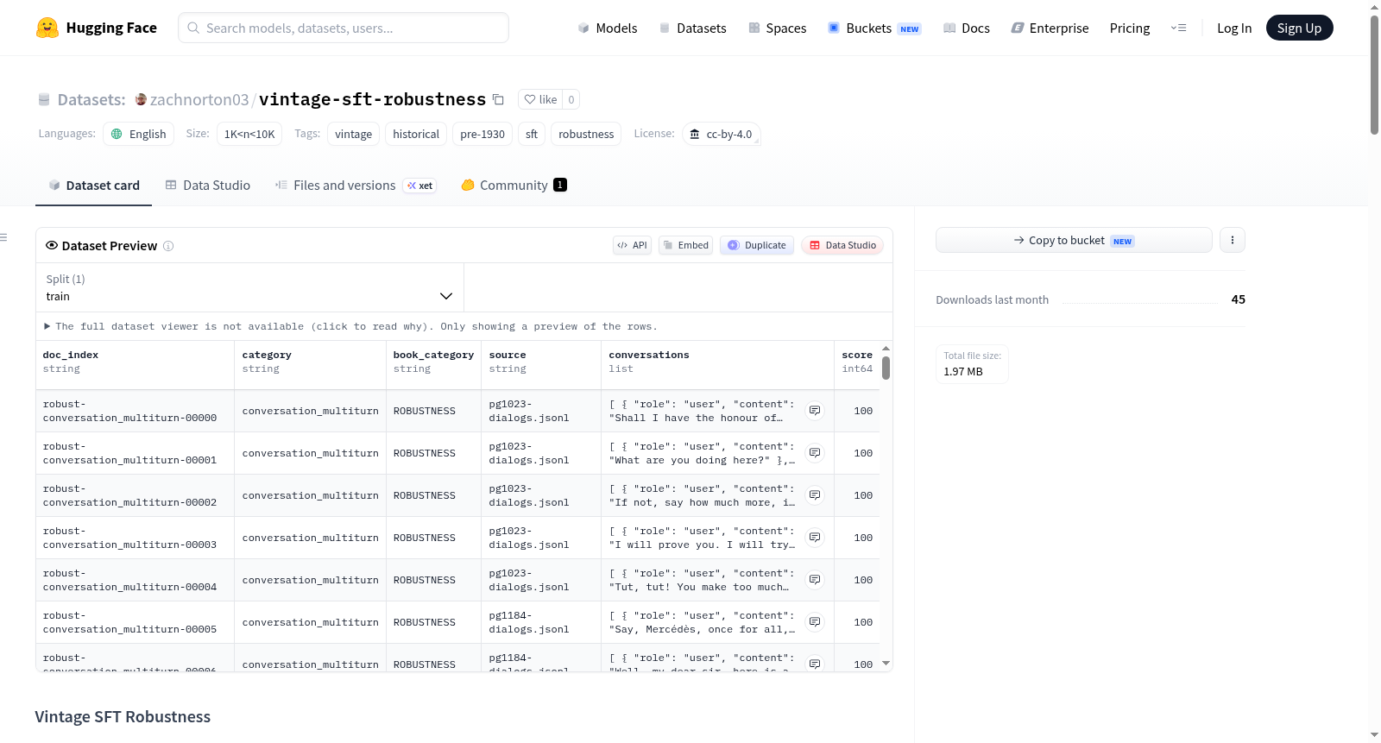Click the Datasets: breadcrumb label
Image resolution: width=1381 pixels, height=743 pixels.
click(91, 99)
